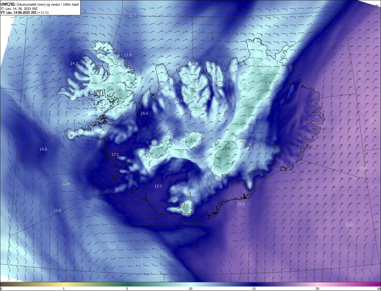Click the 26.1 value label
The width and height of the screenshot is (381, 291).
374,120
